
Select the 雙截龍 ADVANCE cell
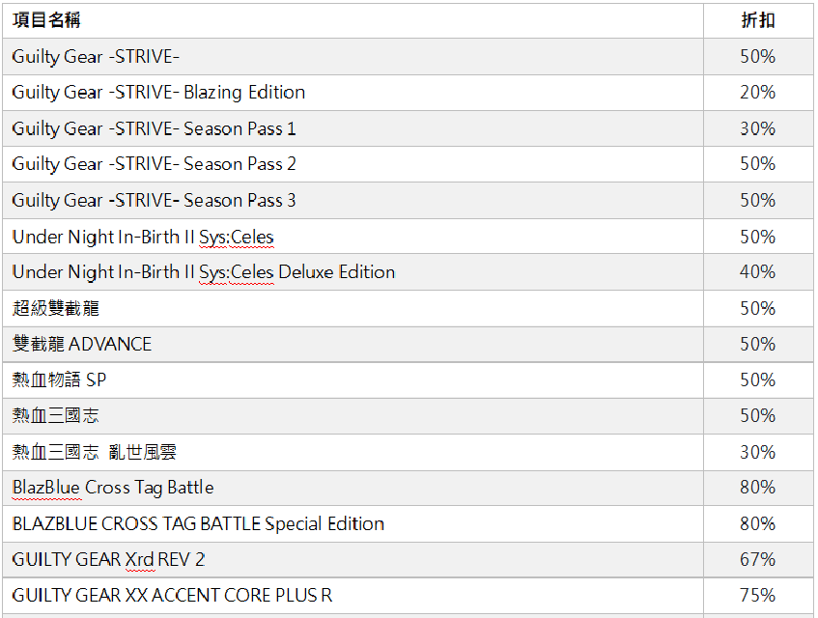tap(81, 345)
